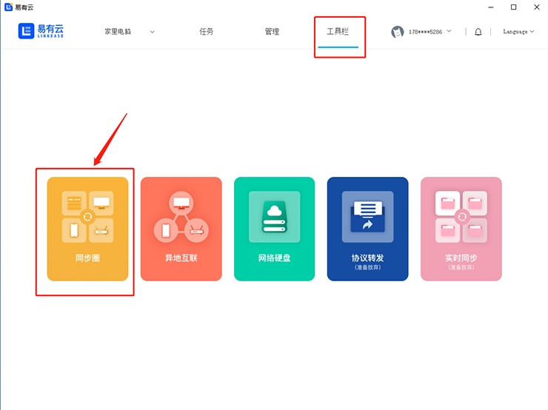Screen dimensions: 548x410
Task: Expand the 家里电脑 device dropdown arrow
Action: (x=152, y=32)
